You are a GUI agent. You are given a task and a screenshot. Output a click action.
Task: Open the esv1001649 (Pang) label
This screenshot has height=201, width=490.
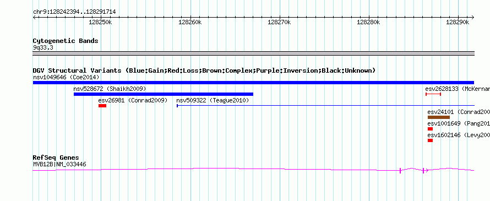click(459, 123)
